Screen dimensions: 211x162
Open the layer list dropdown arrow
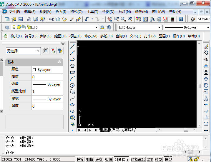[96, 28]
